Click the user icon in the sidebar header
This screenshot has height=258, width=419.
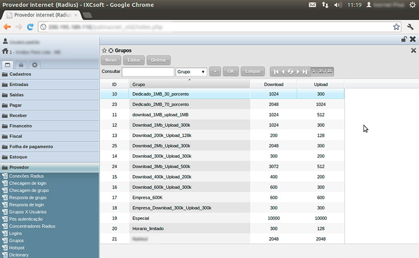(x=5, y=41)
